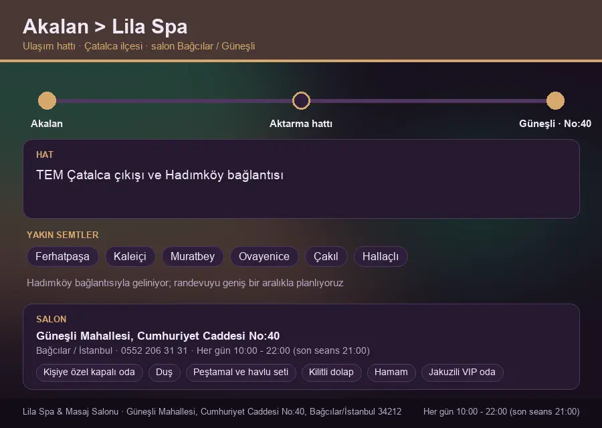Click the Aktarma hattı label

(300, 124)
